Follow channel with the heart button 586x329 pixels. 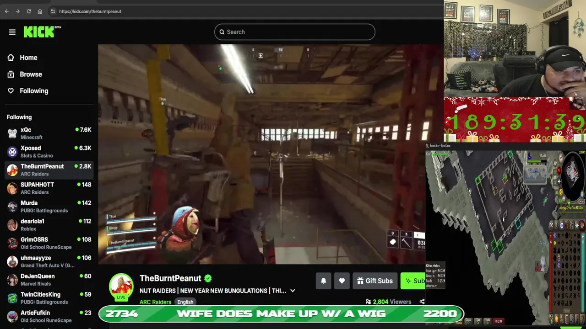point(342,281)
